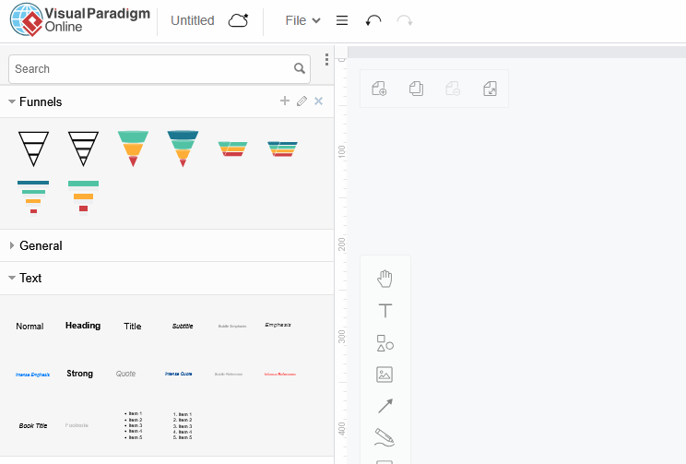Choose the Quote text style
The width and height of the screenshot is (686, 464).
pos(125,374)
